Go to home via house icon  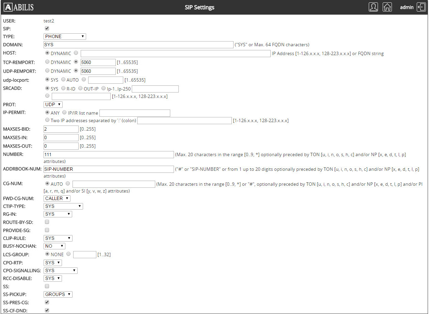387,7
